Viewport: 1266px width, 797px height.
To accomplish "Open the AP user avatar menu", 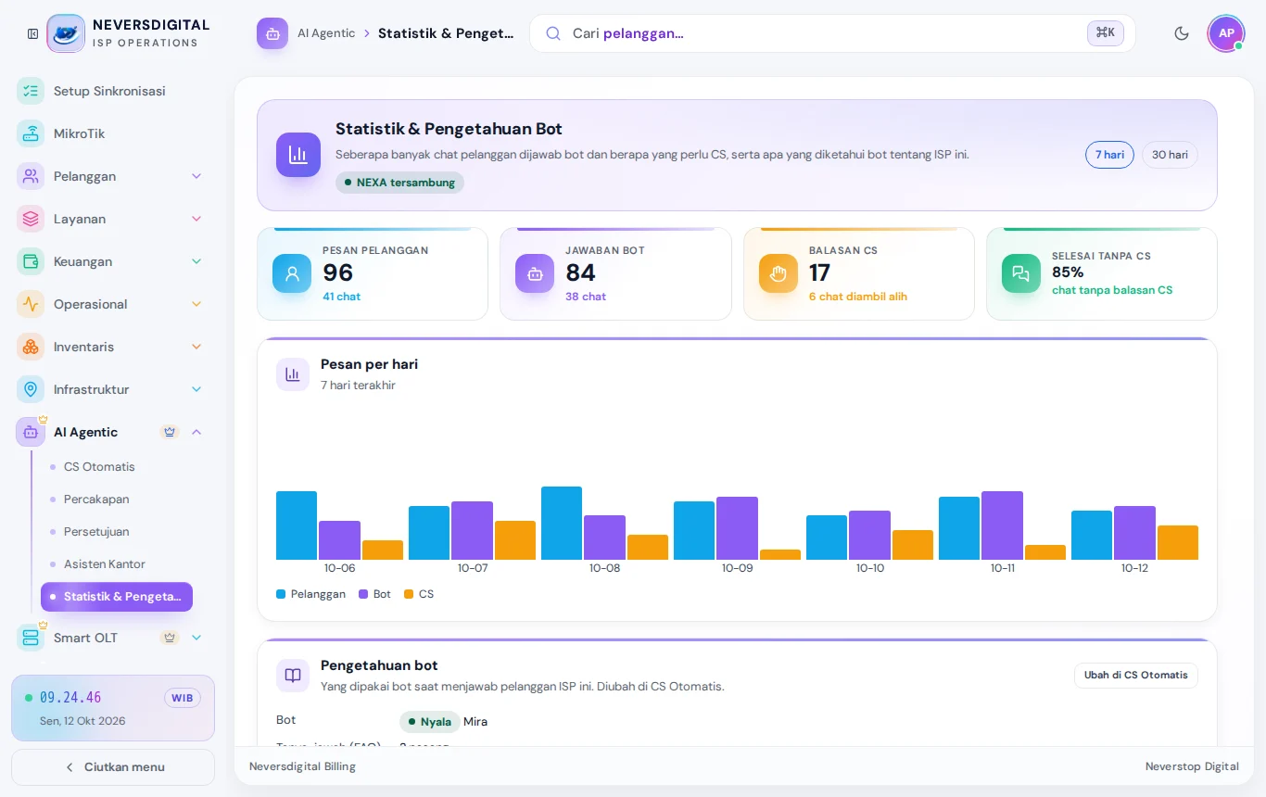I will pos(1226,33).
